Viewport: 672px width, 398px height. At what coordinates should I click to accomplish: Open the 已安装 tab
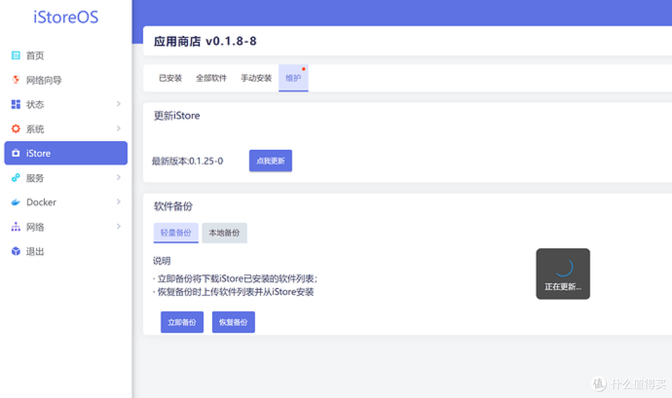[170, 78]
